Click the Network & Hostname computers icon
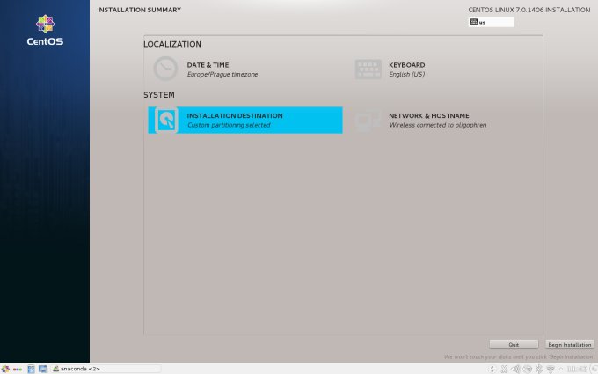 pyautogui.click(x=368, y=121)
